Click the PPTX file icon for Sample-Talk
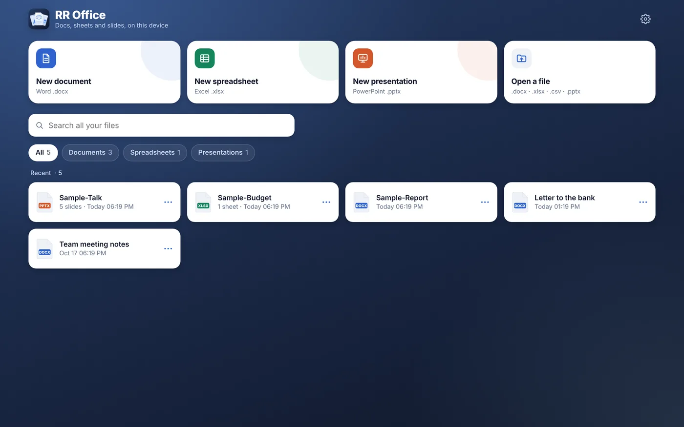The height and width of the screenshot is (427, 684). [x=44, y=202]
